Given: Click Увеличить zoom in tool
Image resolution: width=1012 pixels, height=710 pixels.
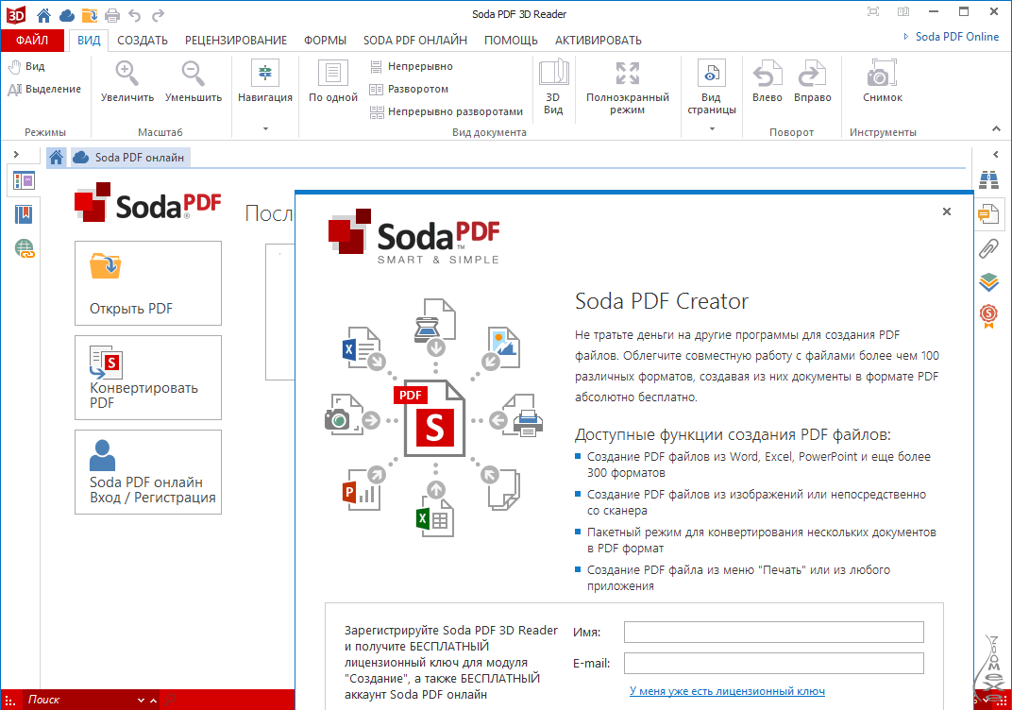Looking at the screenshot, I should tap(127, 82).
